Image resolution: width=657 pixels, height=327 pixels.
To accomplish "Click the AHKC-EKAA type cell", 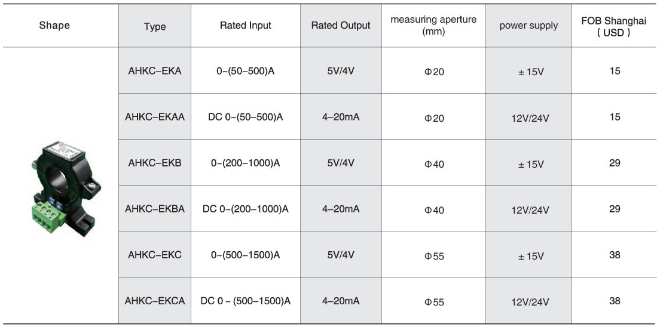I will [x=155, y=117].
